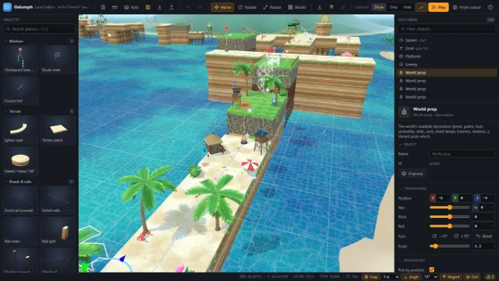This screenshot has height=281, width=499.
Task: Select the Island / mesa / hill piece
Action: tap(20, 161)
